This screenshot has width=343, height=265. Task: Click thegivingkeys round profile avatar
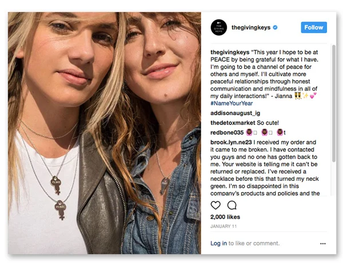click(219, 27)
